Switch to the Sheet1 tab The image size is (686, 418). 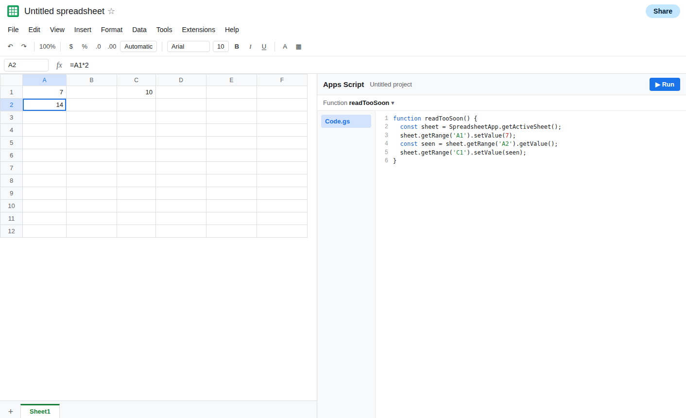pyautogui.click(x=40, y=411)
